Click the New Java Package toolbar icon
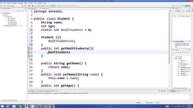The image size is (193, 108). [36, 6]
